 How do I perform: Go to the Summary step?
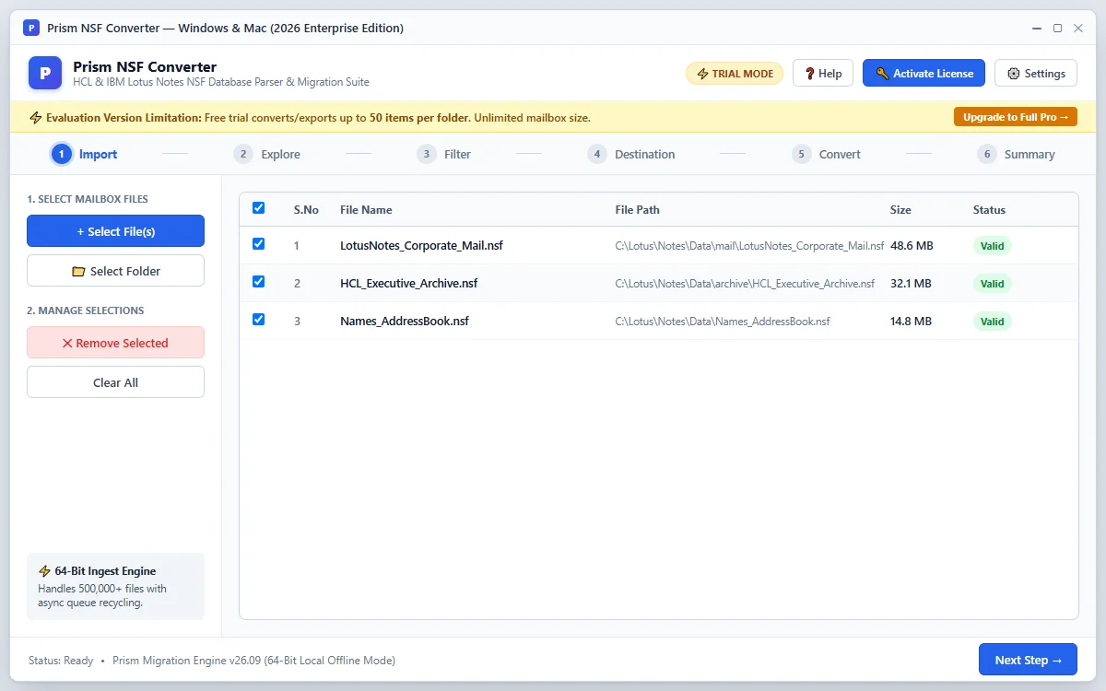click(x=1030, y=155)
